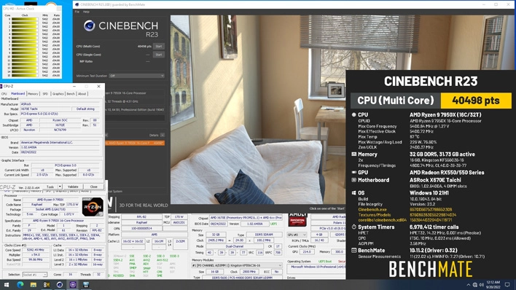The height and width of the screenshot is (290, 516).
Task: Click the ASRock manufacturer field
Action: tap(60, 104)
